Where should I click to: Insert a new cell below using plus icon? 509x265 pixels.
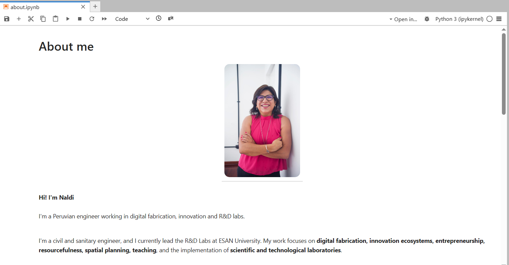tap(19, 19)
